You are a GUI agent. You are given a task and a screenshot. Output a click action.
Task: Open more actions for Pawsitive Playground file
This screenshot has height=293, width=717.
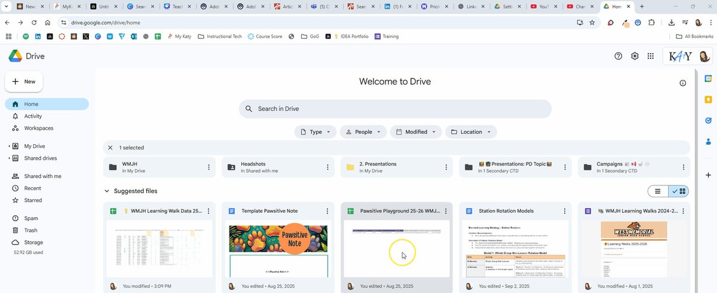pos(446,211)
